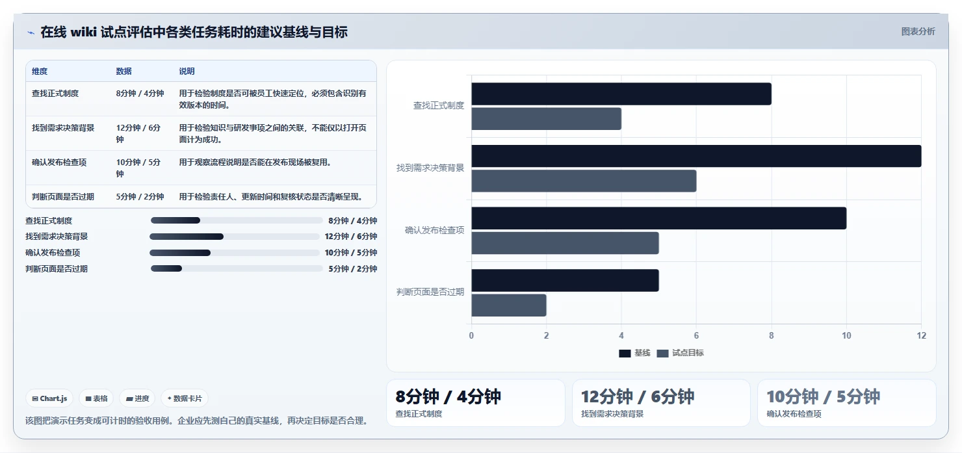
Task: Toggle the 试点目标 legend item
Action: point(680,353)
